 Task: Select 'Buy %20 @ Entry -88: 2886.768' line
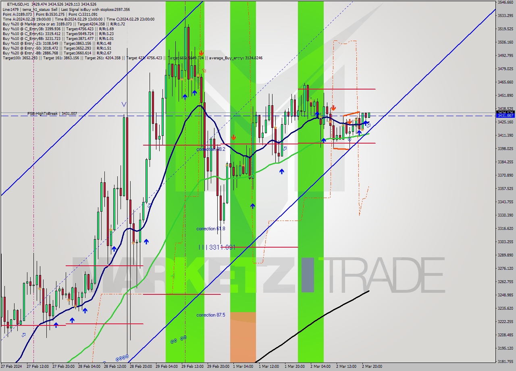57,53
